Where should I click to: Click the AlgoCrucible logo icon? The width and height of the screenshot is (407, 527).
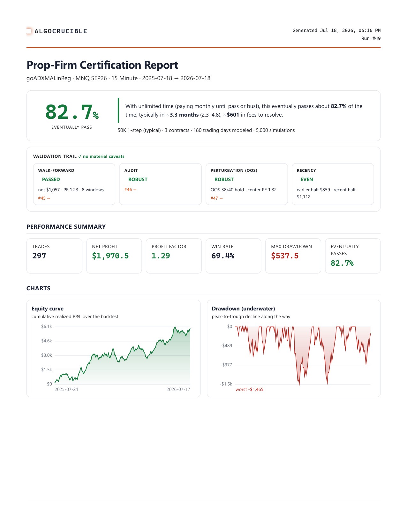(29, 31)
